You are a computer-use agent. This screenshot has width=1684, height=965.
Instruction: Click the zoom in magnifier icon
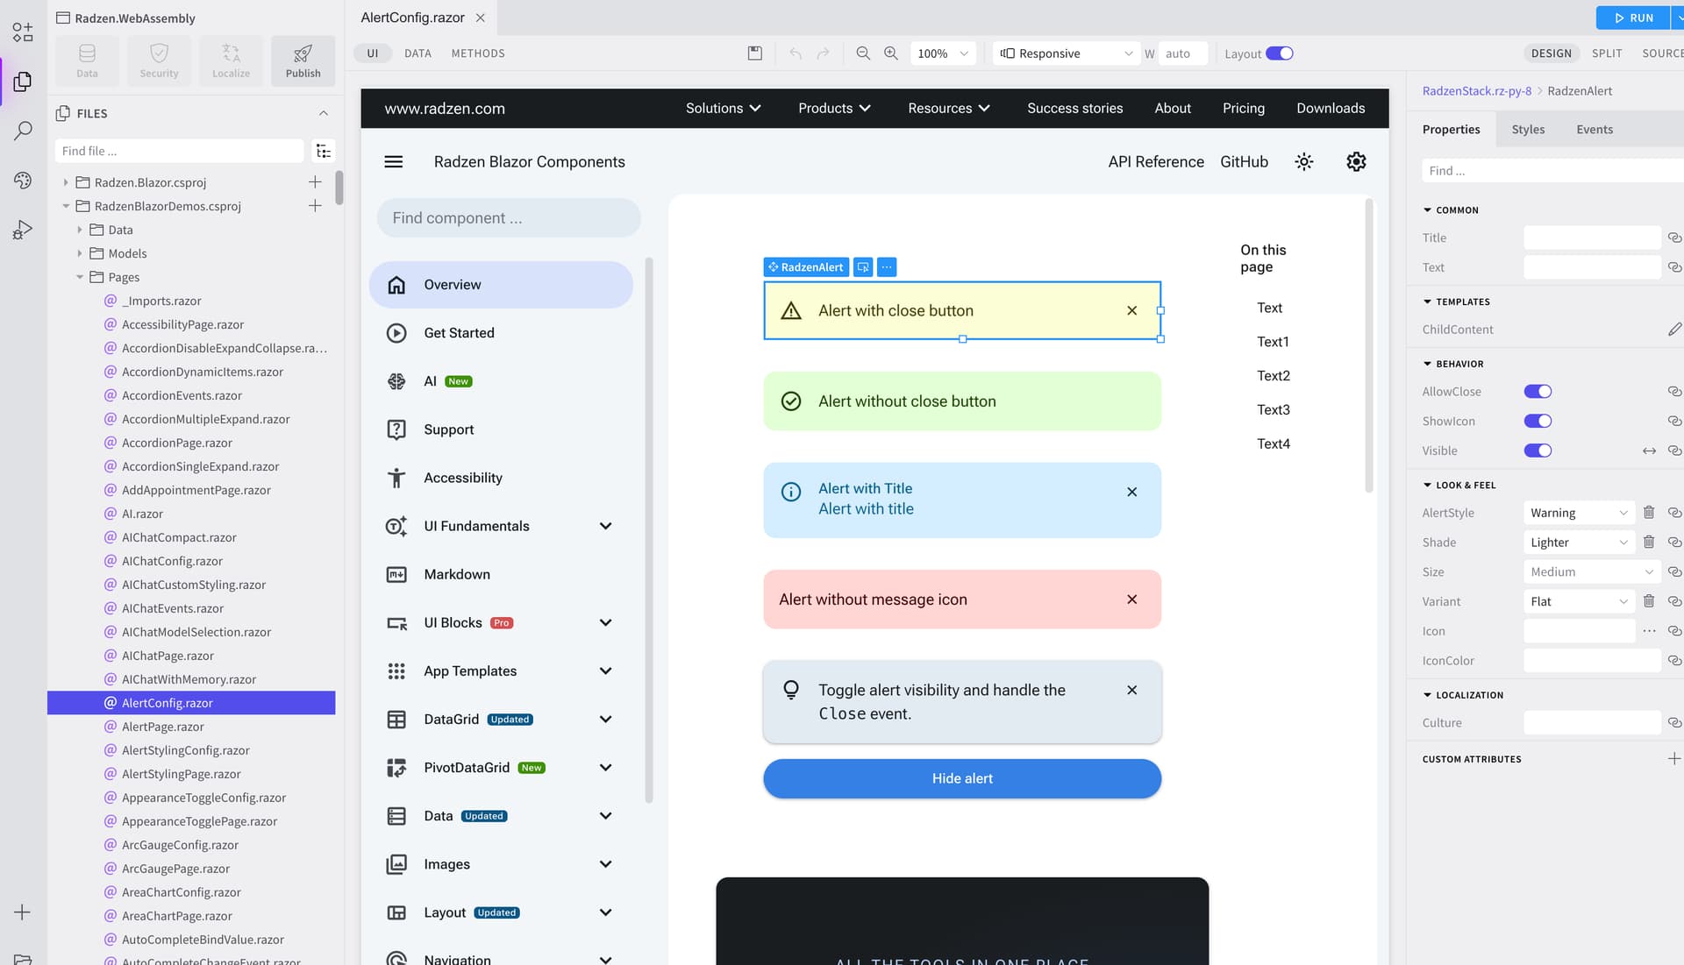click(891, 53)
